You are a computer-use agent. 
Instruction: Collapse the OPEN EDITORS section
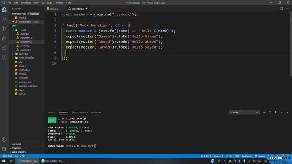click(x=10, y=14)
